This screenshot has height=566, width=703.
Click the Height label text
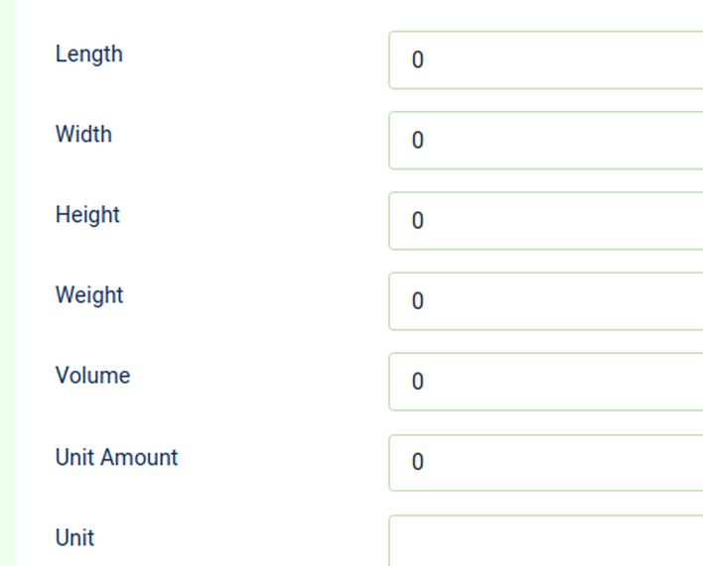87,215
